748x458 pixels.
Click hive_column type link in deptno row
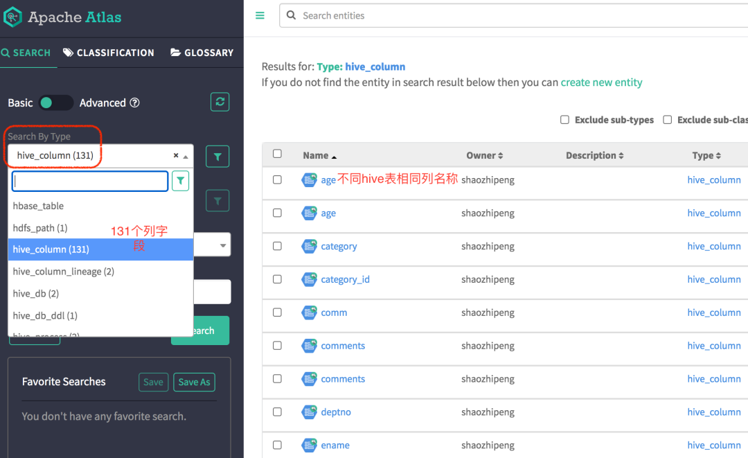(713, 412)
